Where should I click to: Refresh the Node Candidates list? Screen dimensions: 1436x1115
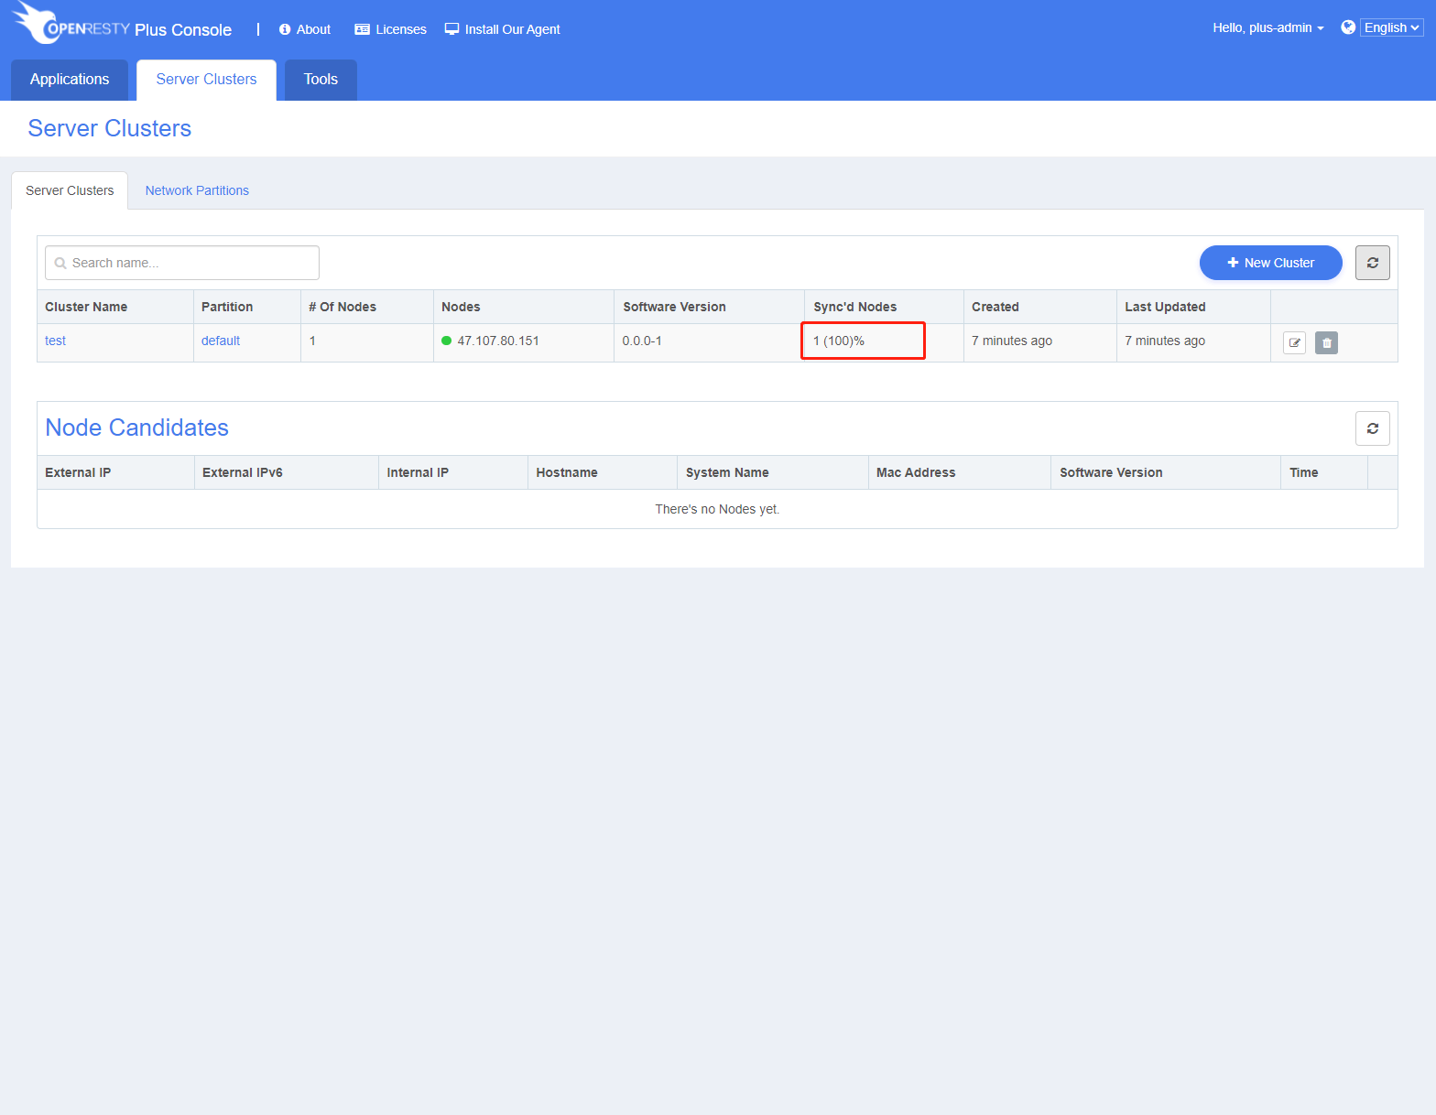[1372, 428]
